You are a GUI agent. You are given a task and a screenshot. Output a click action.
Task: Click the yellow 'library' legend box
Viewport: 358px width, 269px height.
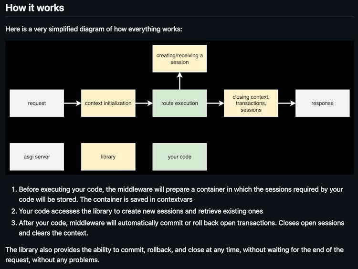[108, 156]
